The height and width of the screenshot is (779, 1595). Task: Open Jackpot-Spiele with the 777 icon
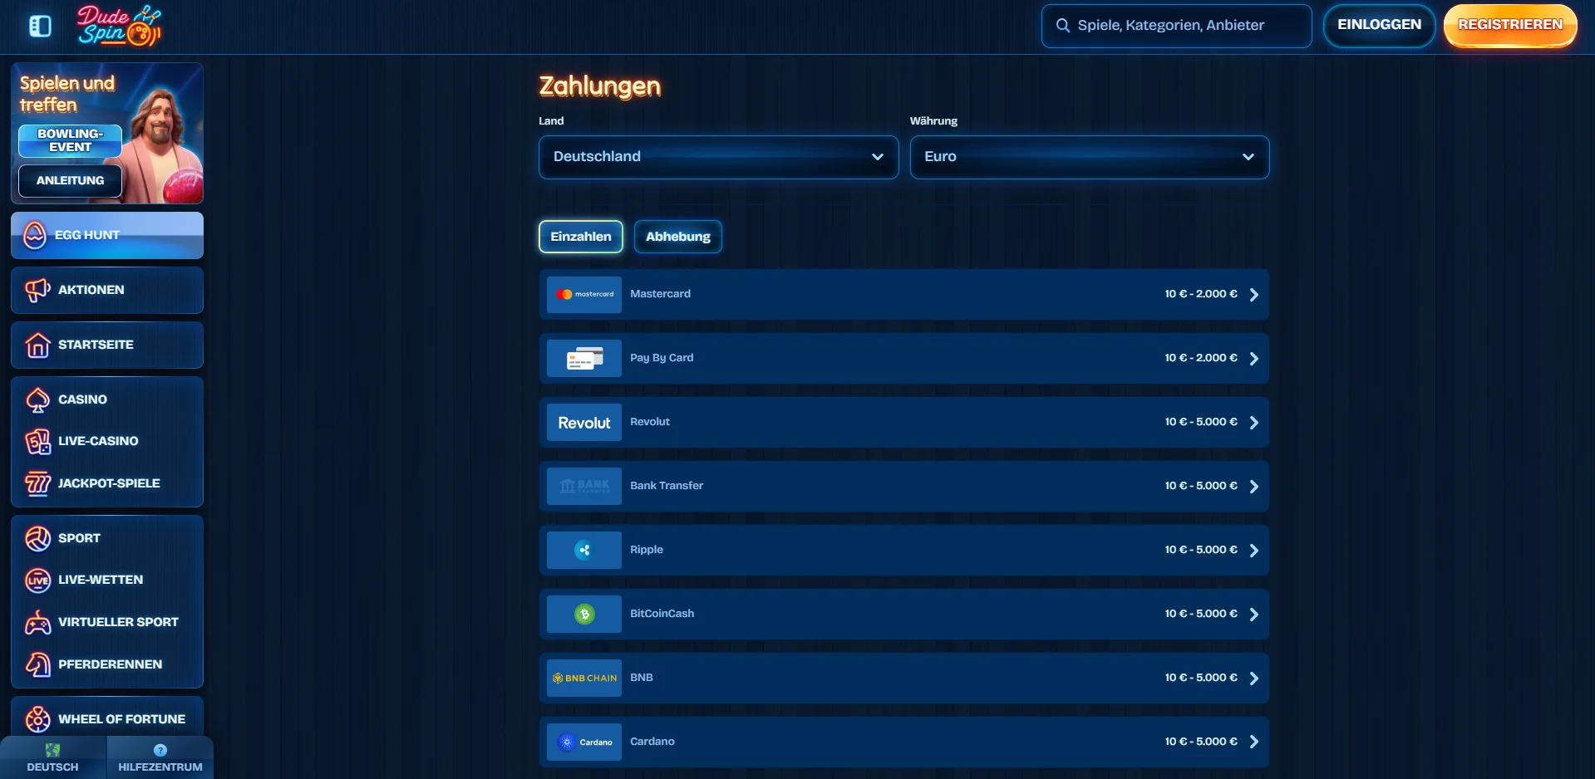click(108, 483)
